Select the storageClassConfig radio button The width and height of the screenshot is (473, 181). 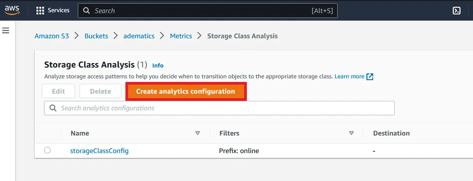(x=48, y=150)
